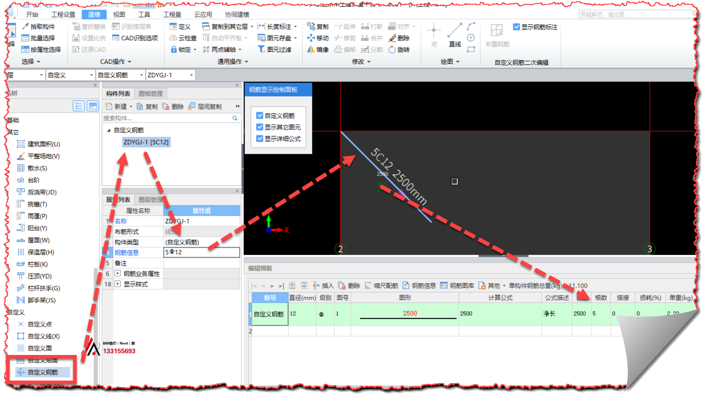Open CAD识别选项 settings
710x403 pixels.
(x=135, y=38)
